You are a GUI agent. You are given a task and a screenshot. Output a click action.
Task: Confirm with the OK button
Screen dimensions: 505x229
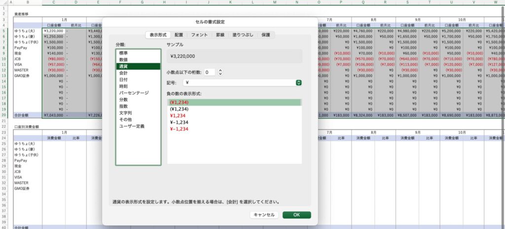[x=296, y=215]
